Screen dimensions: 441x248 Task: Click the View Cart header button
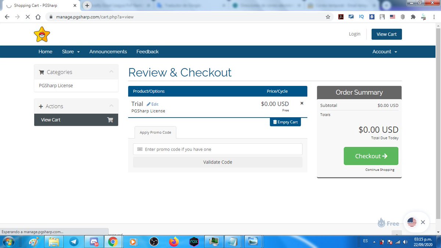coord(387,34)
